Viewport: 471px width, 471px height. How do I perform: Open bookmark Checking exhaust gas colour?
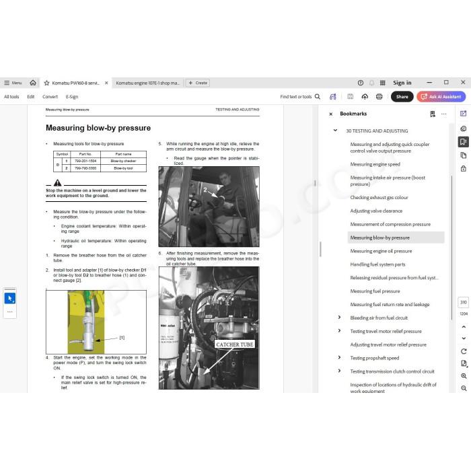coord(379,197)
